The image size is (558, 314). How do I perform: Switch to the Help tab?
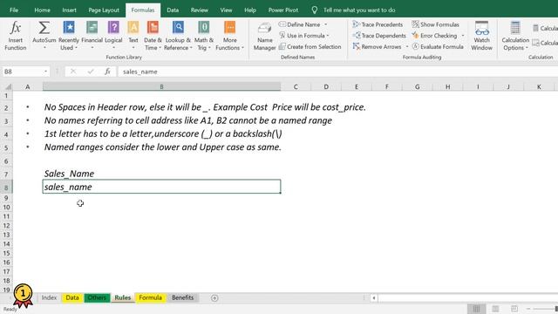[x=250, y=10]
